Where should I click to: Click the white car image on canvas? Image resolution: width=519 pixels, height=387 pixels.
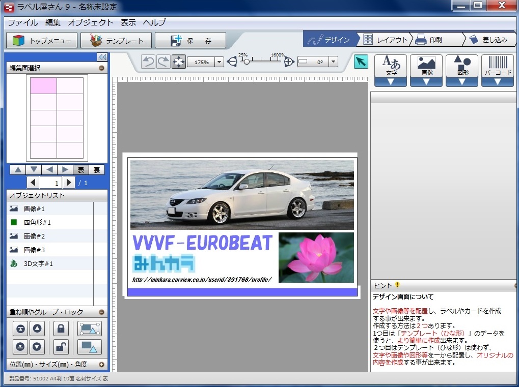[x=242, y=195]
